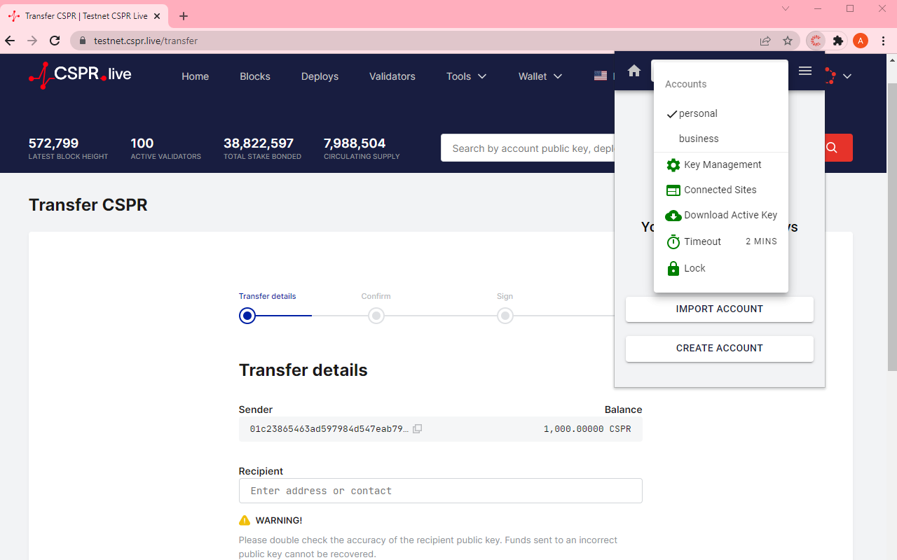Click the Import Account button
The width and height of the screenshot is (897, 560).
[720, 309]
